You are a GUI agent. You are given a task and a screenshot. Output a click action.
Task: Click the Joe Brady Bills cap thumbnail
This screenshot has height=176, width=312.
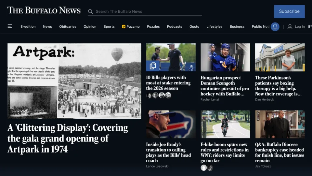click(x=171, y=124)
